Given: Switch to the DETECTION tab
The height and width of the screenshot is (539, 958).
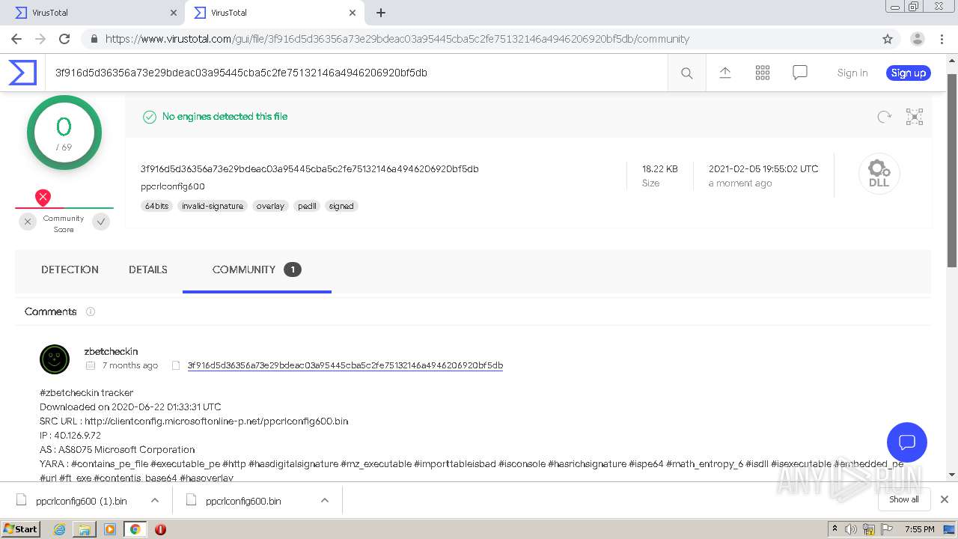Looking at the screenshot, I should [70, 269].
